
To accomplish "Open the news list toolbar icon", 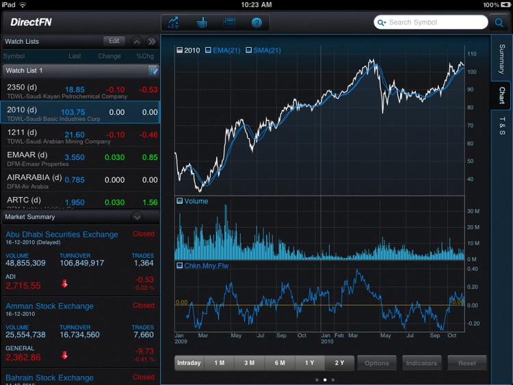I will pyautogui.click(x=229, y=23).
